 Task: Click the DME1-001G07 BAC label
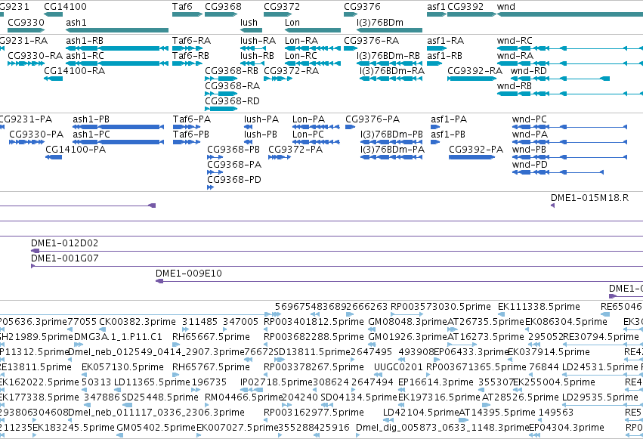point(65,258)
